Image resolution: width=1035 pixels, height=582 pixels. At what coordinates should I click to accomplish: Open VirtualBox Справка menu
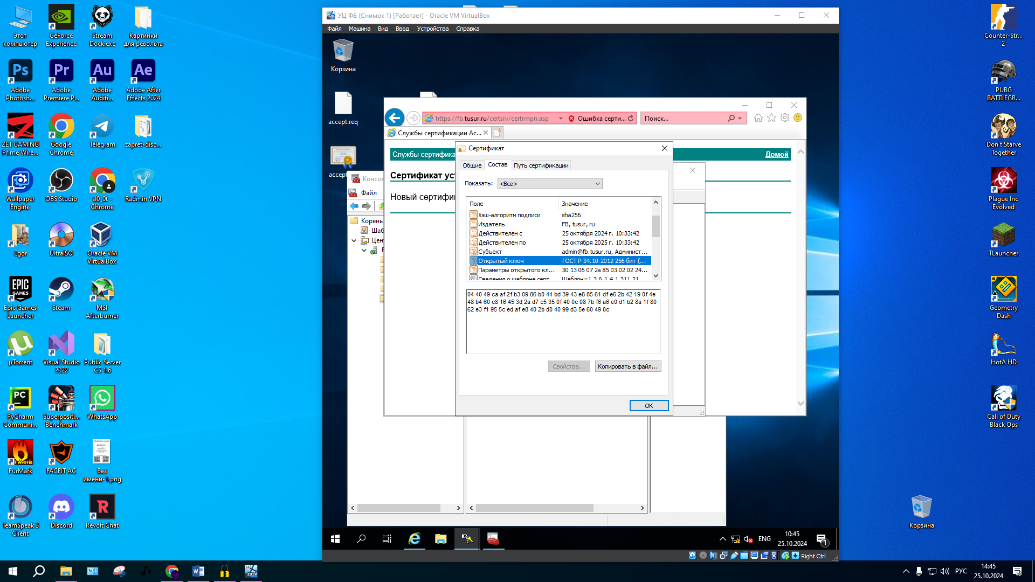(x=467, y=29)
